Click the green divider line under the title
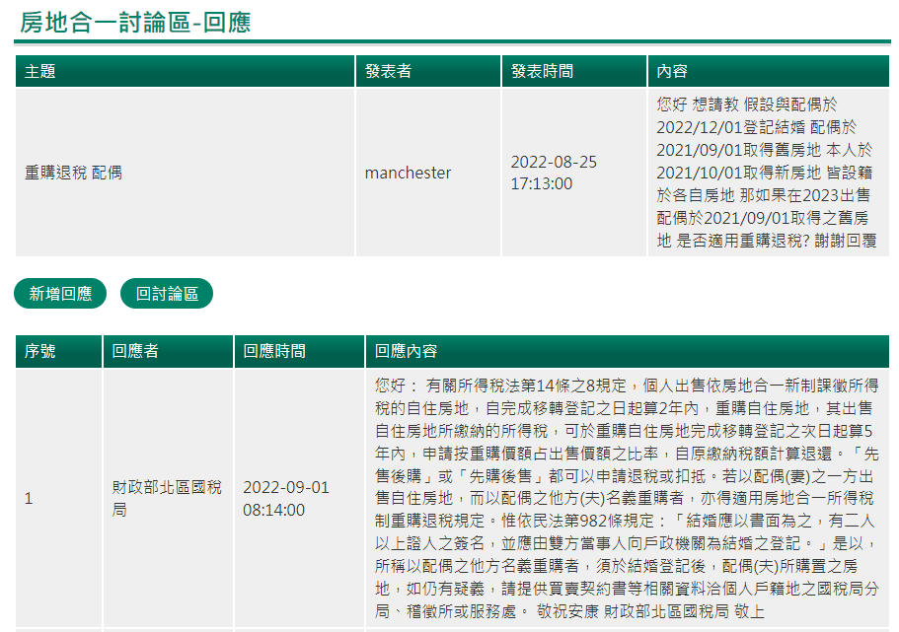Viewport: 899px width, 632px height. [452, 41]
